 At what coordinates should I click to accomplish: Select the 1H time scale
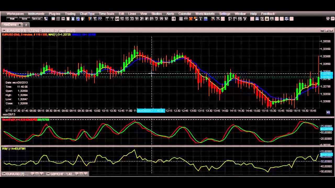click(137, 19)
